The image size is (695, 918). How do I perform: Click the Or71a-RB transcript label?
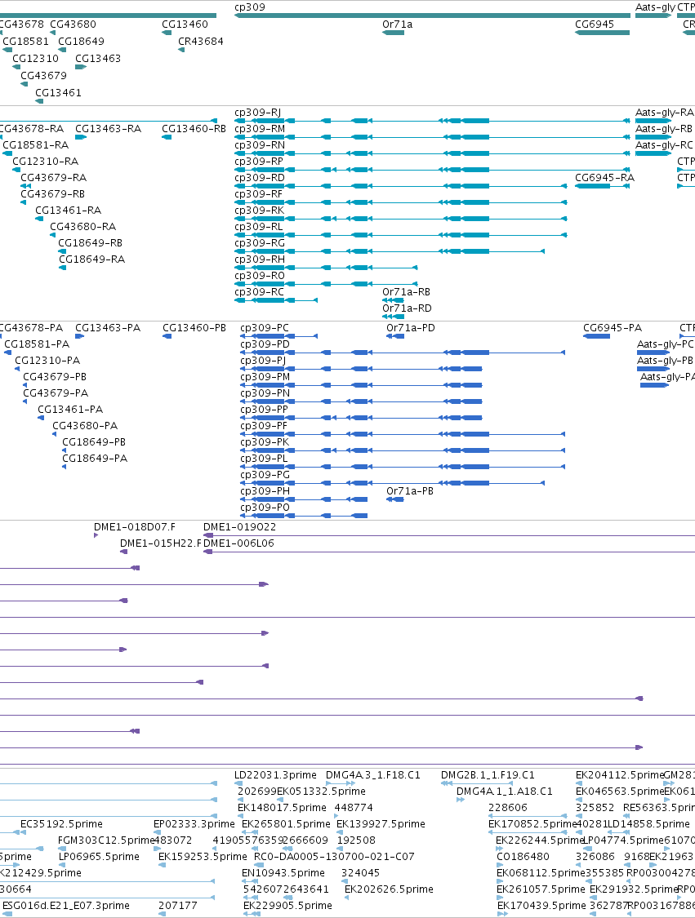click(406, 292)
